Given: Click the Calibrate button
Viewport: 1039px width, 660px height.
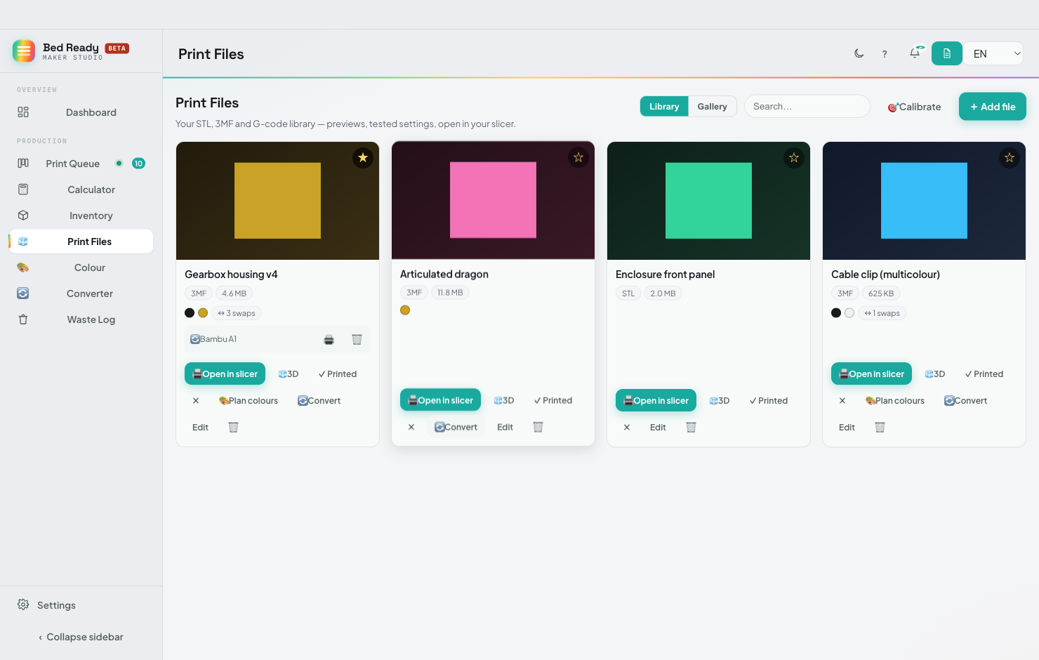Looking at the screenshot, I should click(914, 107).
